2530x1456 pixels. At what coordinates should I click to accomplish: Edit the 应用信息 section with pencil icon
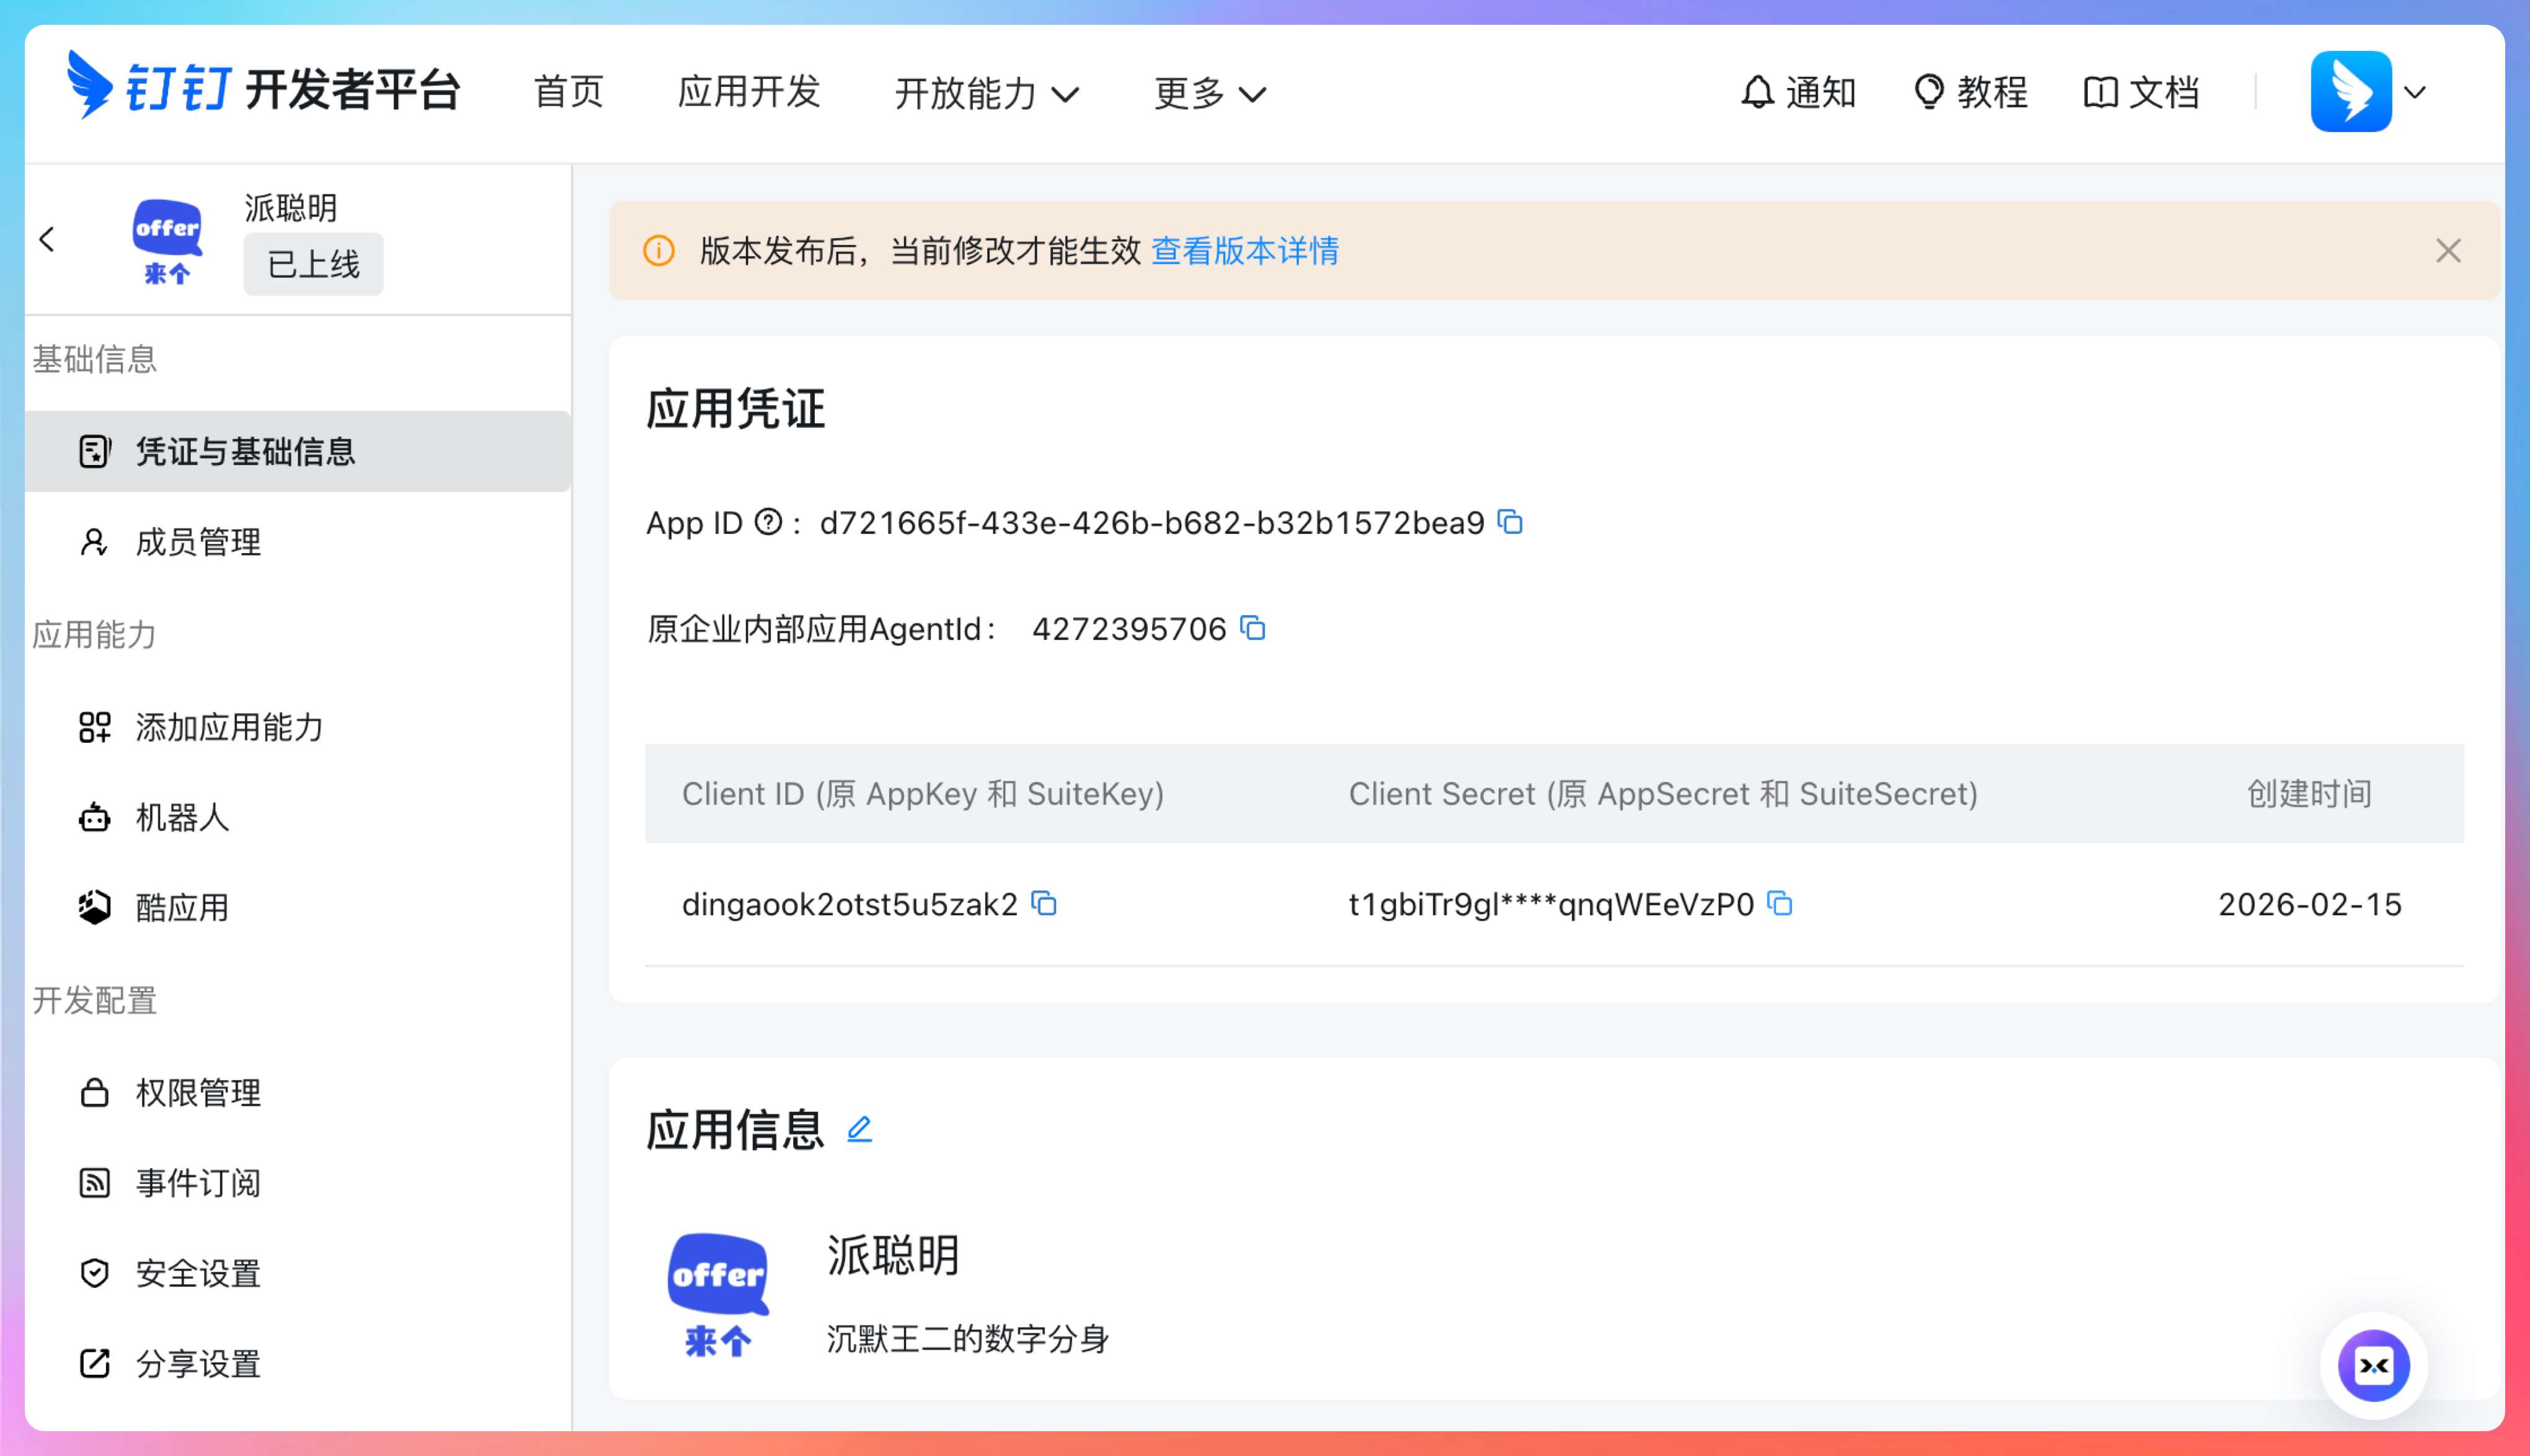(x=859, y=1130)
